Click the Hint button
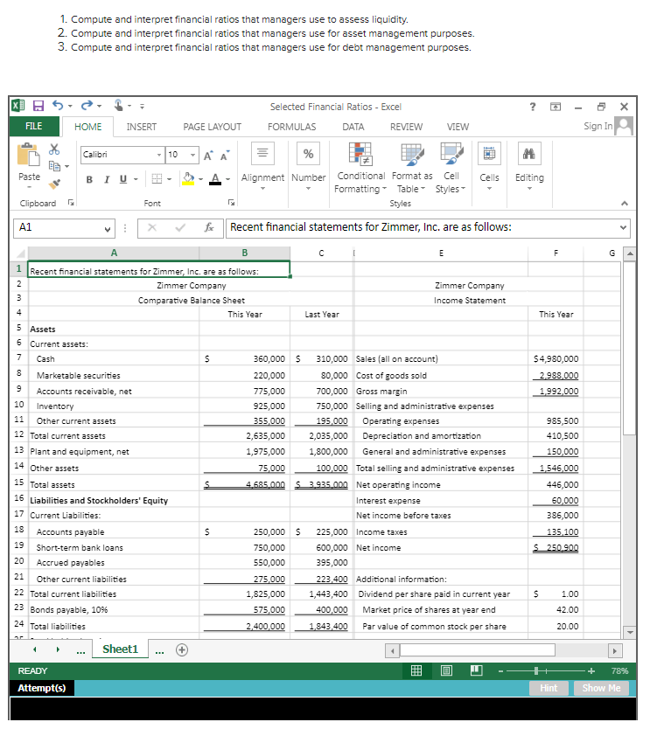 tap(549, 688)
